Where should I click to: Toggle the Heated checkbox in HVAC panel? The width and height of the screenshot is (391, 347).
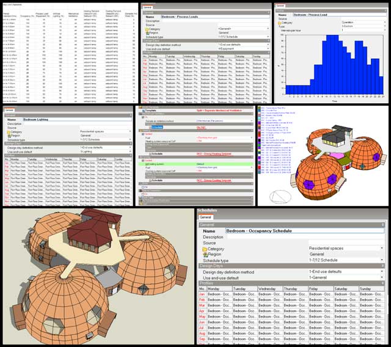(x=143, y=134)
